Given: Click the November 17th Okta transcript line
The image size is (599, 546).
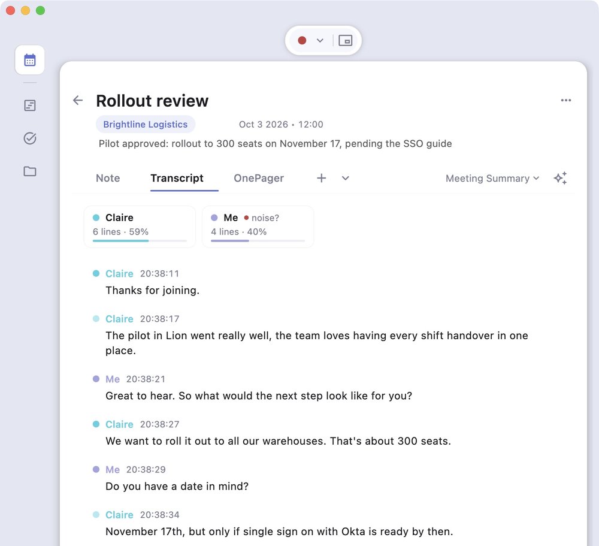Looking at the screenshot, I should [279, 532].
